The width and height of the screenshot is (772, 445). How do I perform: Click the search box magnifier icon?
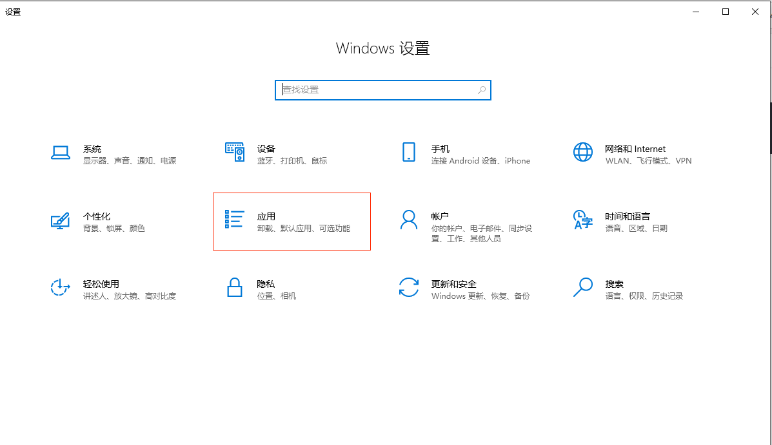tap(482, 90)
